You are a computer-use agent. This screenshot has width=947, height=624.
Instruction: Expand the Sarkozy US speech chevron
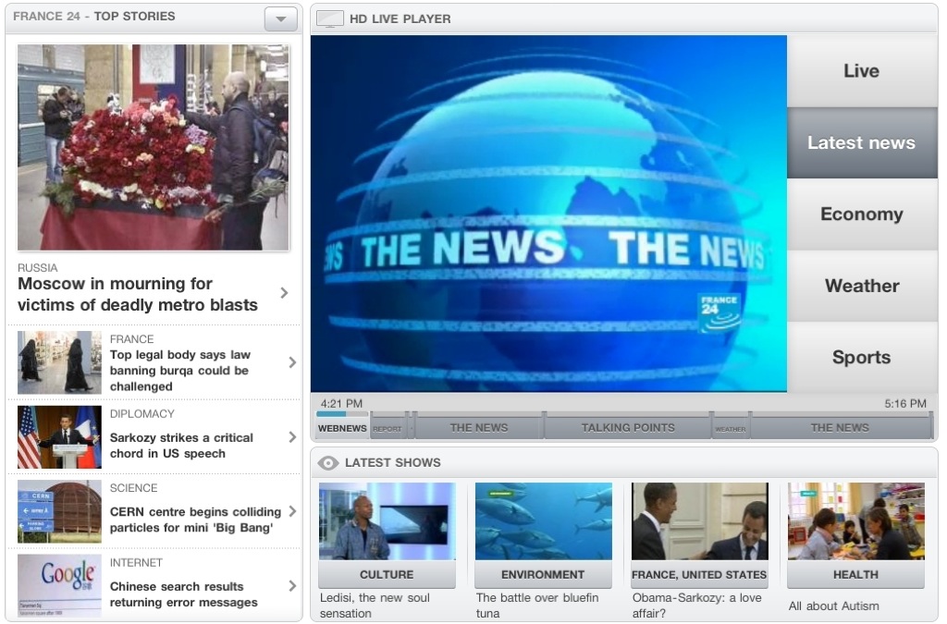[x=292, y=437]
